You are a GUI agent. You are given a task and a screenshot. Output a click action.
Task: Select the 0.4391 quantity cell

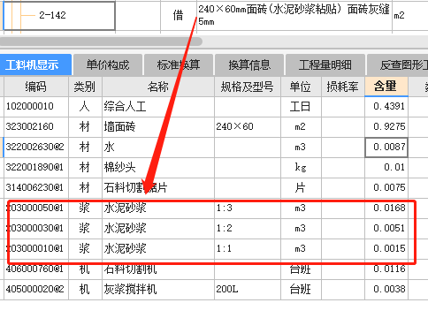click(x=386, y=106)
